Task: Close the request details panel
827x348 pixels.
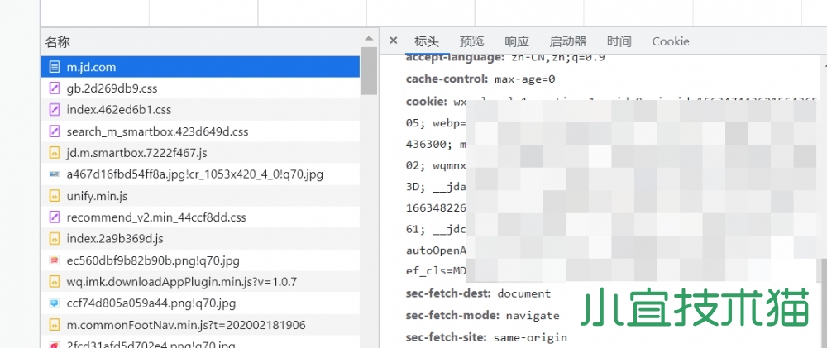Action: click(x=393, y=41)
